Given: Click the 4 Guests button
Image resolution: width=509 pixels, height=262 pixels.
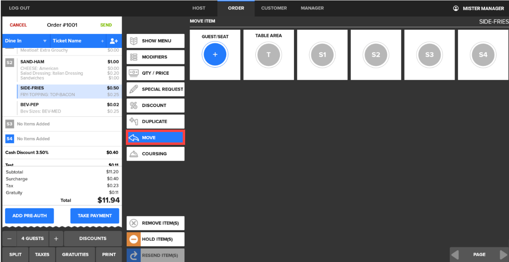Looking at the screenshot, I should tap(33, 238).
